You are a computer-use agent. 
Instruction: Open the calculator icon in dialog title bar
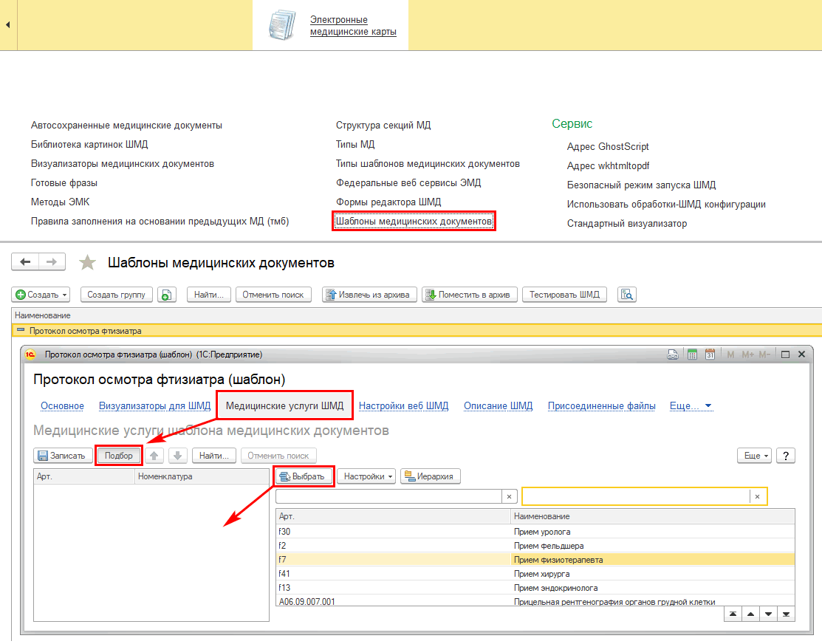[x=692, y=354]
